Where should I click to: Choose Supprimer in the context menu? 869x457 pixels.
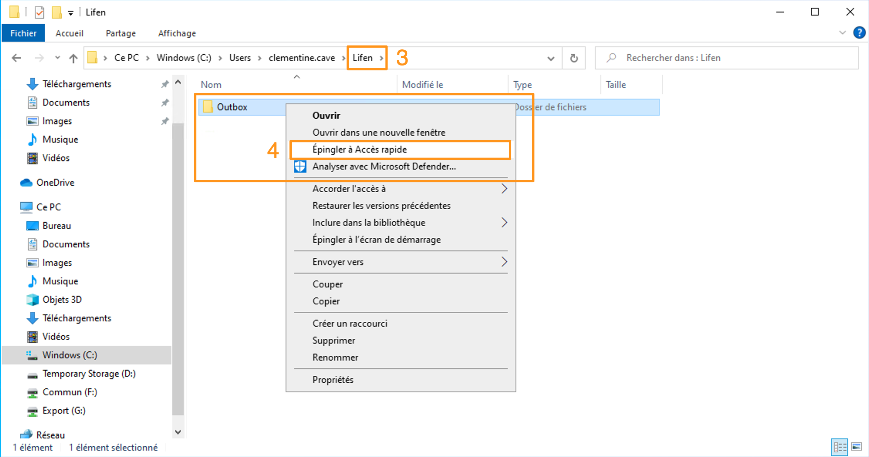[401, 341]
